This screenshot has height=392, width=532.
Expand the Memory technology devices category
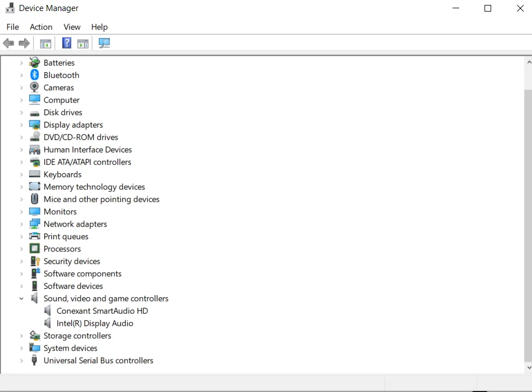coord(22,187)
